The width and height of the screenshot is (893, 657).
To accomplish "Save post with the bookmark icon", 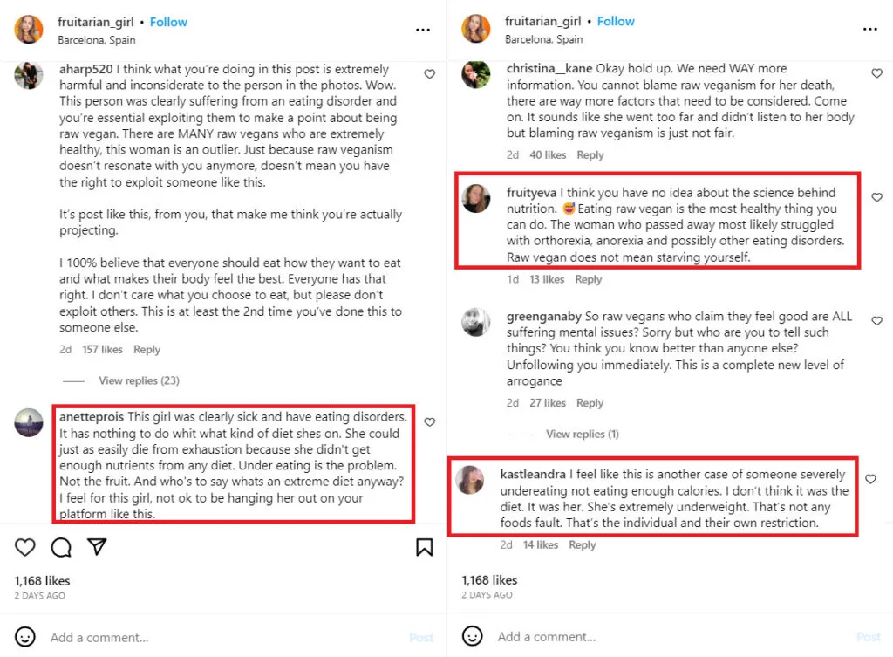I will pos(425,547).
